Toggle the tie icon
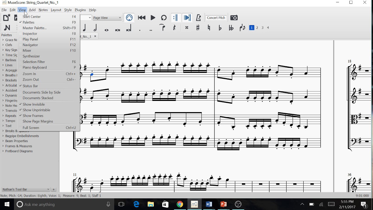The width and height of the screenshot is (373, 210). [x=163, y=28]
